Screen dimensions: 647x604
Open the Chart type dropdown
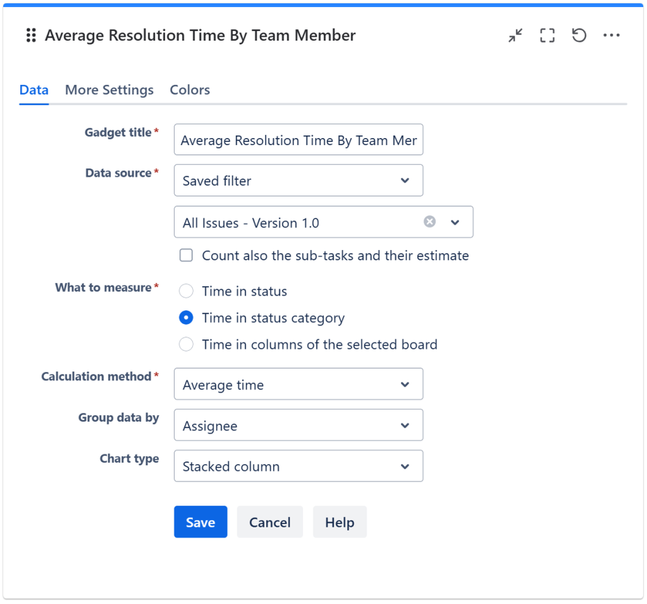point(299,466)
